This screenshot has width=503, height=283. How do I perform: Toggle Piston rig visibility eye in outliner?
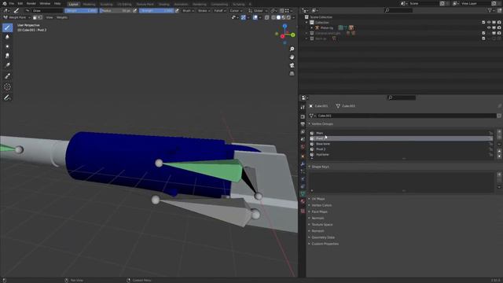pyautogui.click(x=489, y=28)
